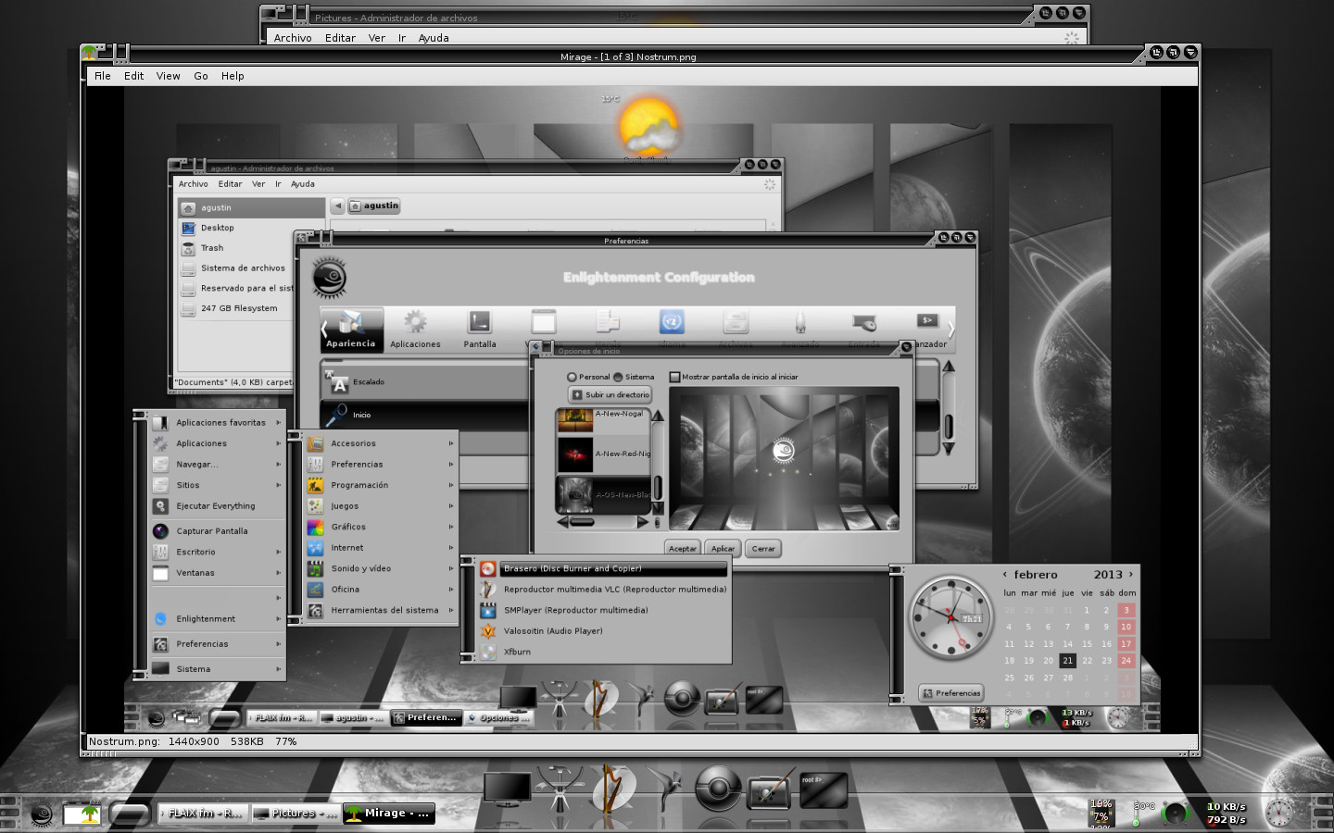Launch Brasero disc burner from the submenu

coord(571,568)
